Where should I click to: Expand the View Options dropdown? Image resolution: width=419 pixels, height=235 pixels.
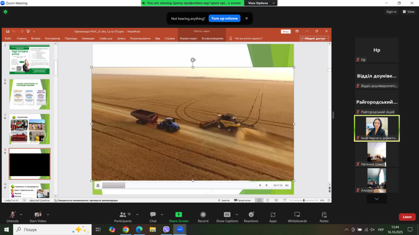[x=261, y=3]
